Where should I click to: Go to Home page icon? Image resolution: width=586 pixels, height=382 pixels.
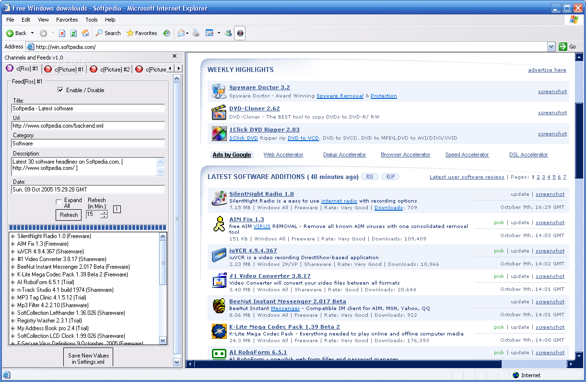(x=85, y=33)
